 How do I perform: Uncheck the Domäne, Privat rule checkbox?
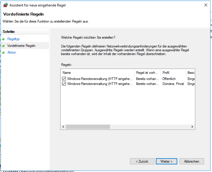pos(64,84)
